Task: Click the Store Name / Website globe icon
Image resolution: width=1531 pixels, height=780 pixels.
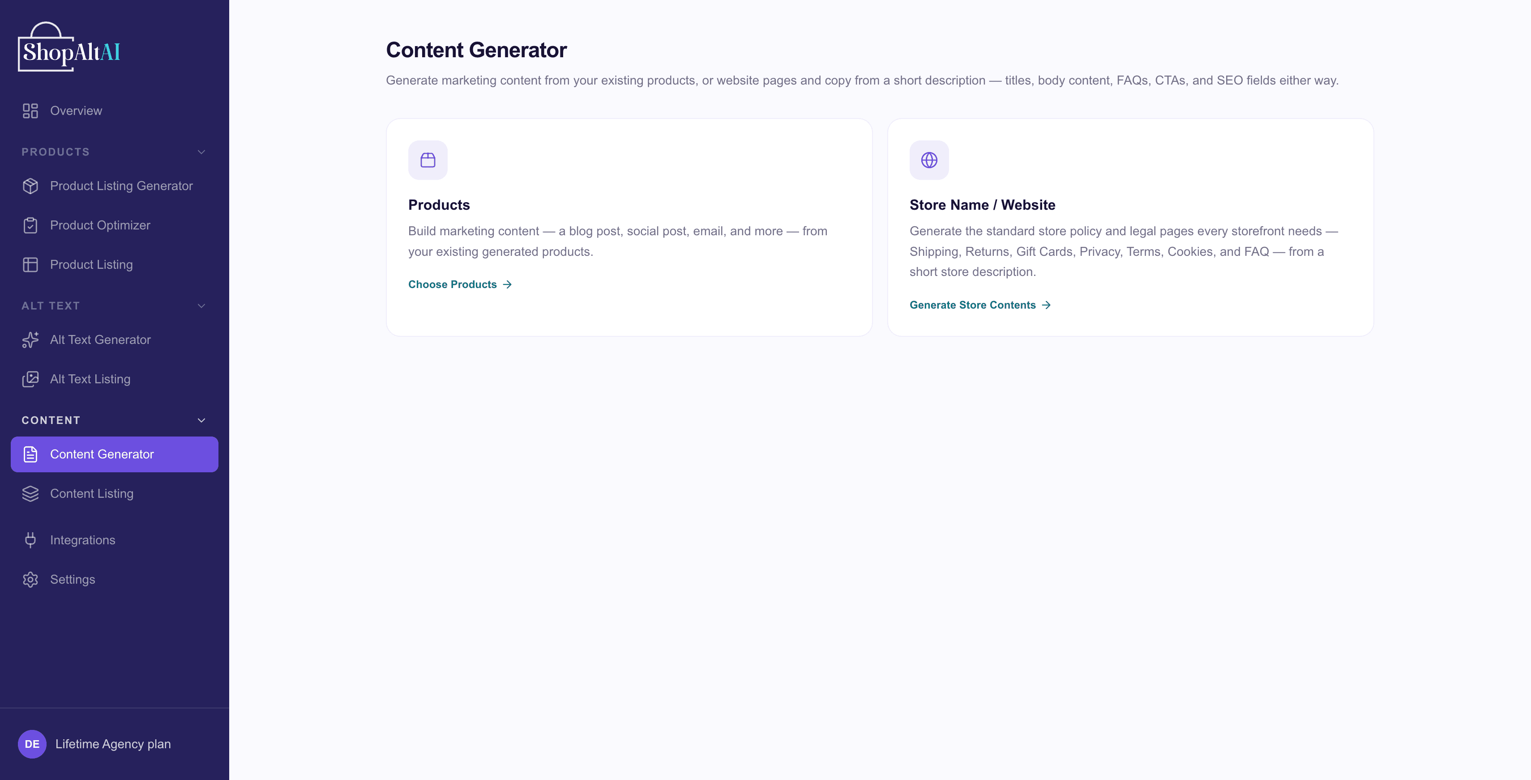Action: tap(929, 160)
